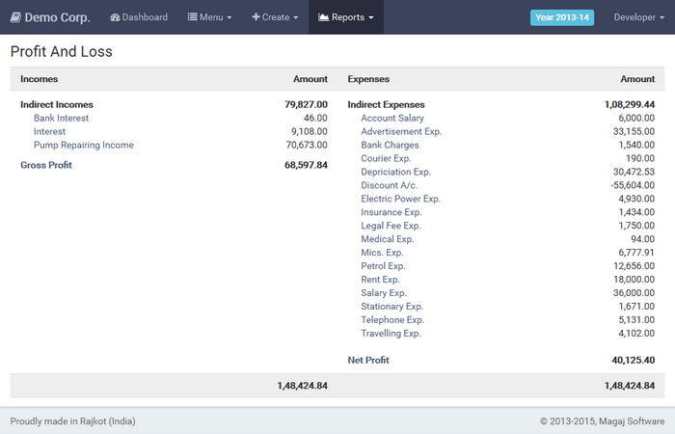Click the Travelling Exp. link
Screen dimensions: 675x434
click(x=391, y=334)
